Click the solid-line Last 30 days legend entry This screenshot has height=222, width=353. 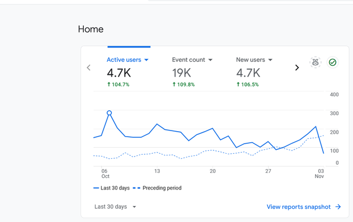111,188
